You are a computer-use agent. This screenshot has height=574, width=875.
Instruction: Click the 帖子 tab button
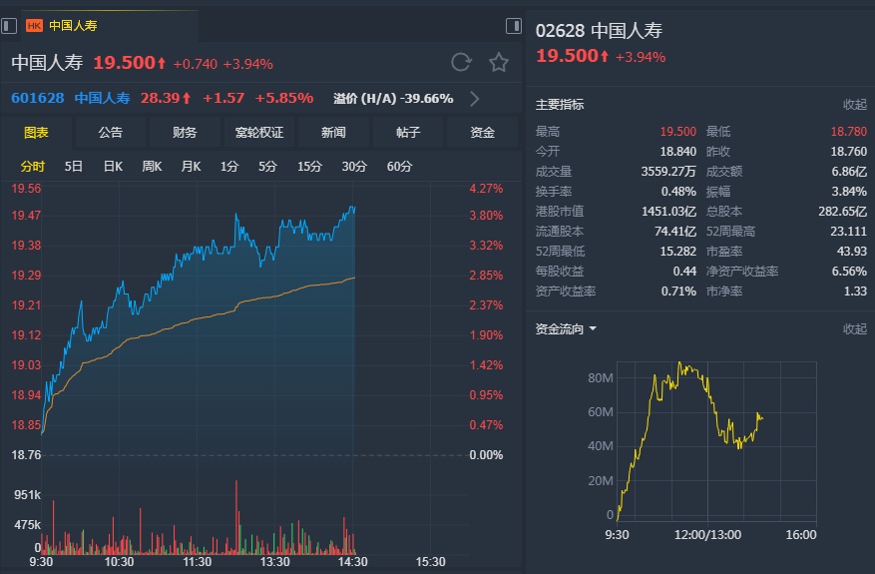tap(408, 132)
